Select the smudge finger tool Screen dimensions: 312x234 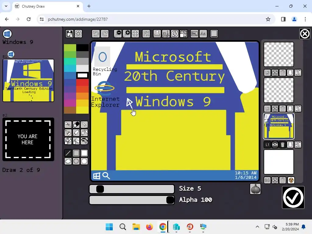[x=68, y=141]
